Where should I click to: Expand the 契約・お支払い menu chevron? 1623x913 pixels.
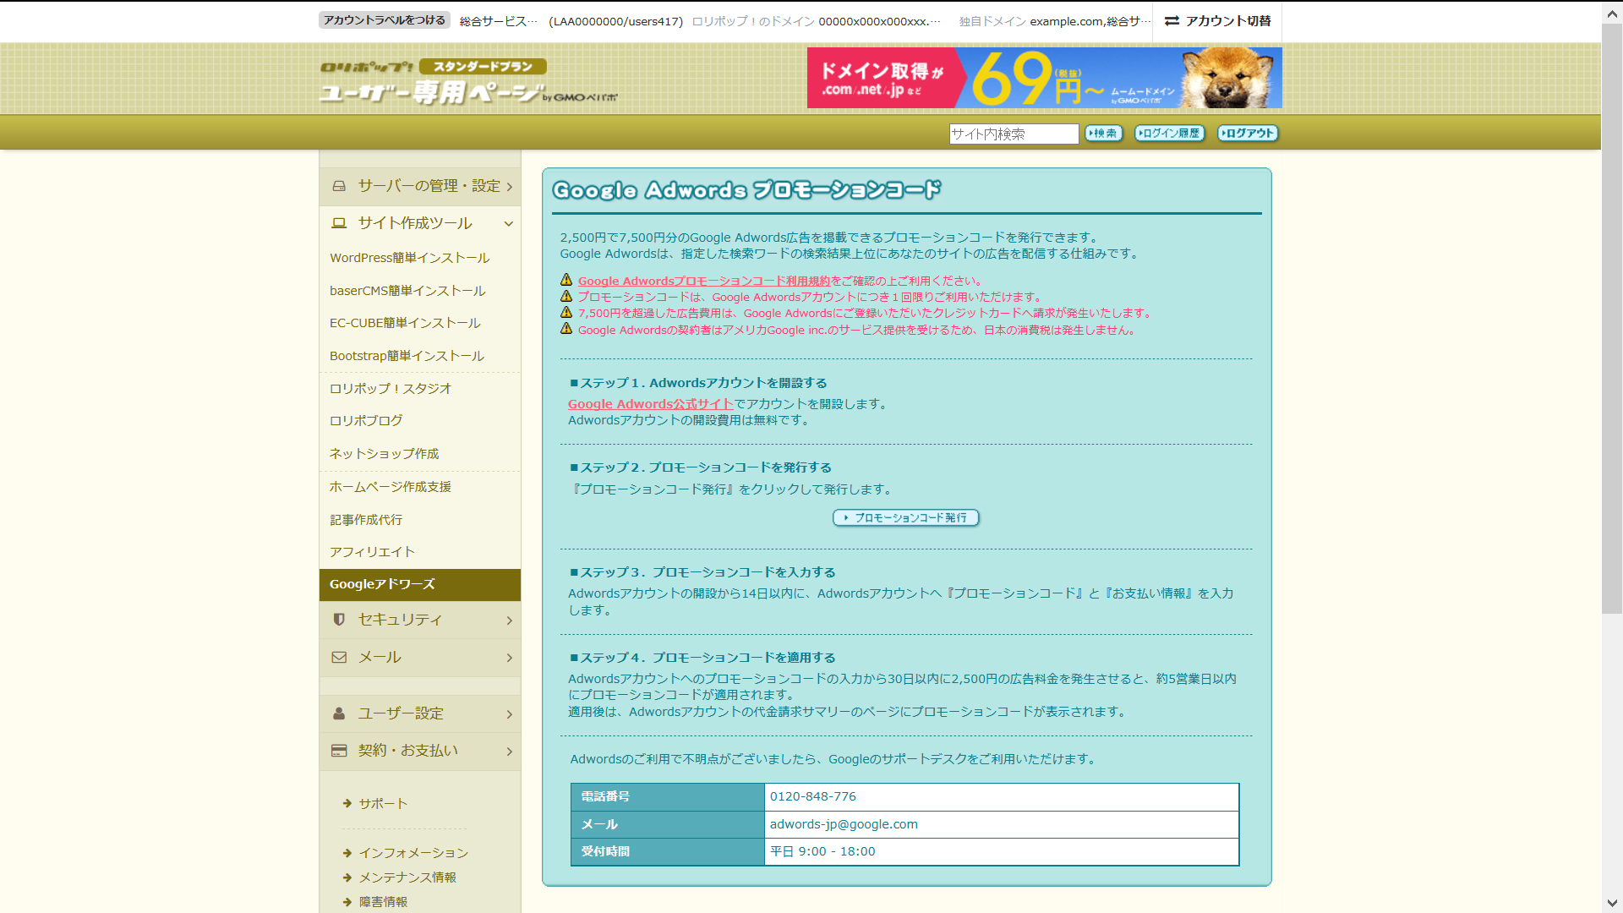point(509,752)
